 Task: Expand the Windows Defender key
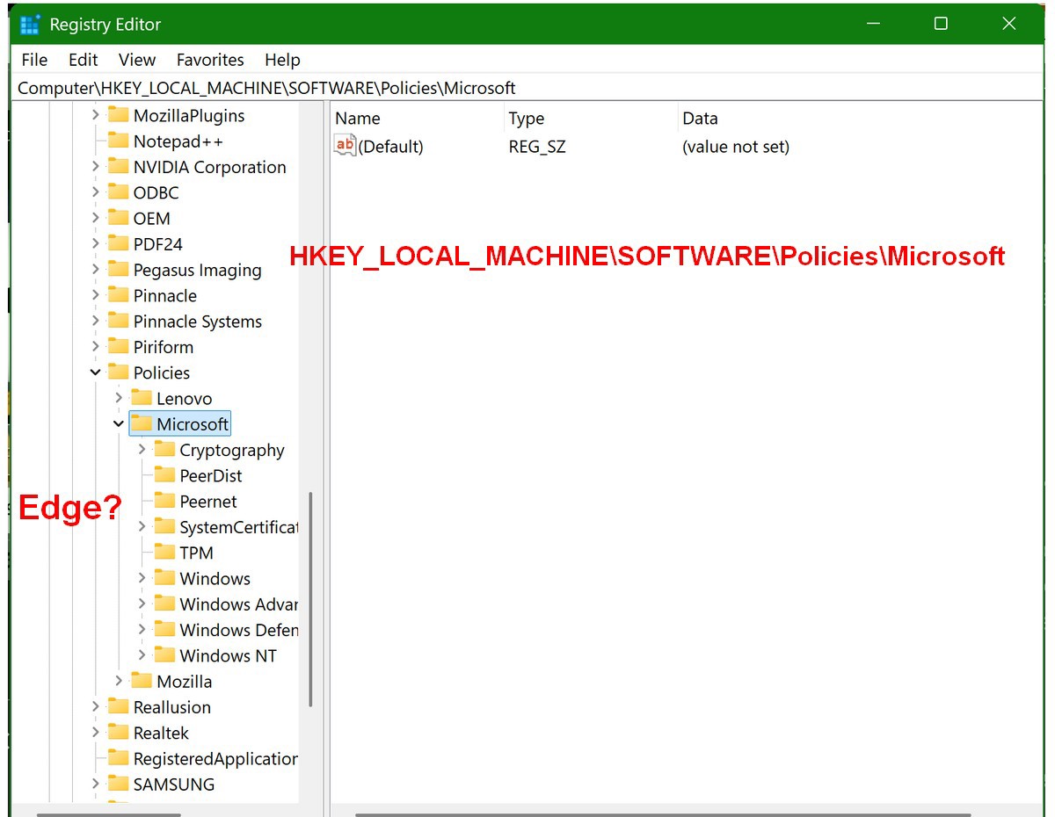[x=142, y=630]
